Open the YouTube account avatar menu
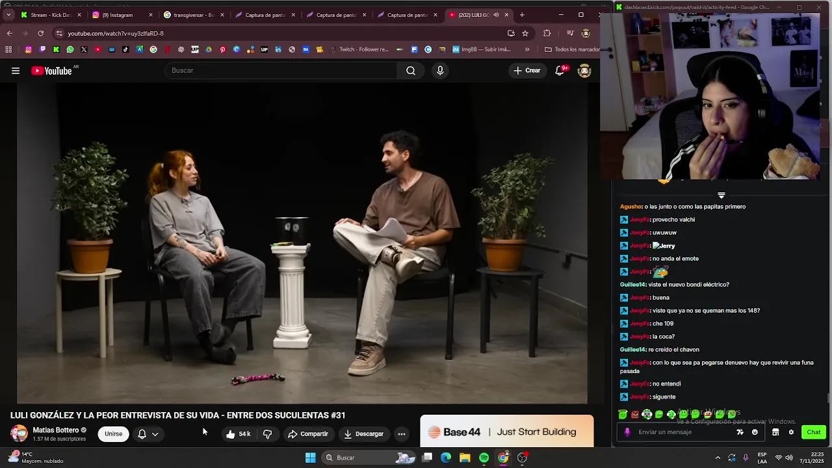The image size is (832, 468). pos(584,70)
